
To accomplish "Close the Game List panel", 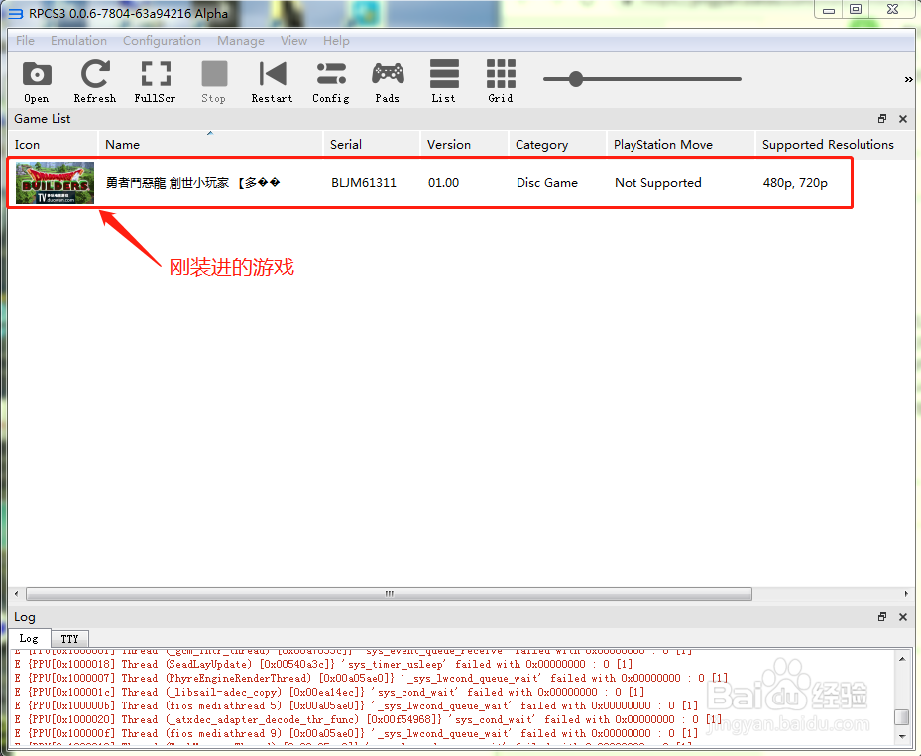I will 903,119.
